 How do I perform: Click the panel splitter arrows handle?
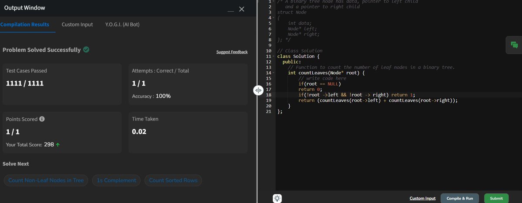(258, 90)
